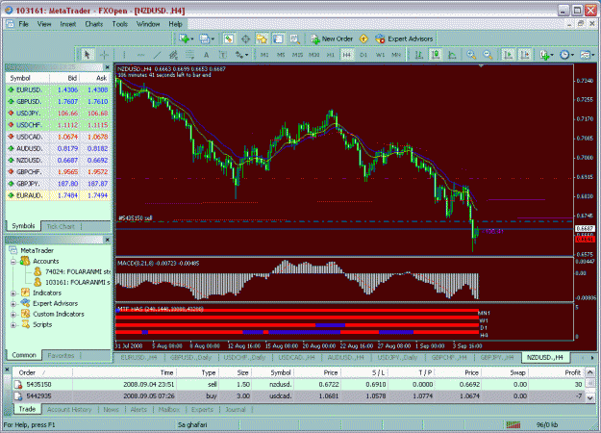Select the horizontal line drawing tool
This screenshot has height=433, width=601.
pos(140,55)
